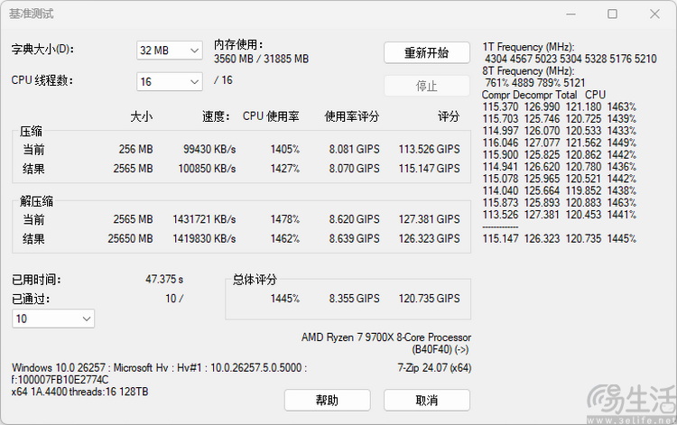The width and height of the screenshot is (677, 425).
Task: Click the log row starting with 114.040
Action: (x=560, y=190)
